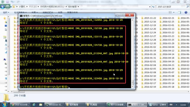Open Explorer help with the question mark icon
This screenshot has width=190, height=107.
(186, 12)
